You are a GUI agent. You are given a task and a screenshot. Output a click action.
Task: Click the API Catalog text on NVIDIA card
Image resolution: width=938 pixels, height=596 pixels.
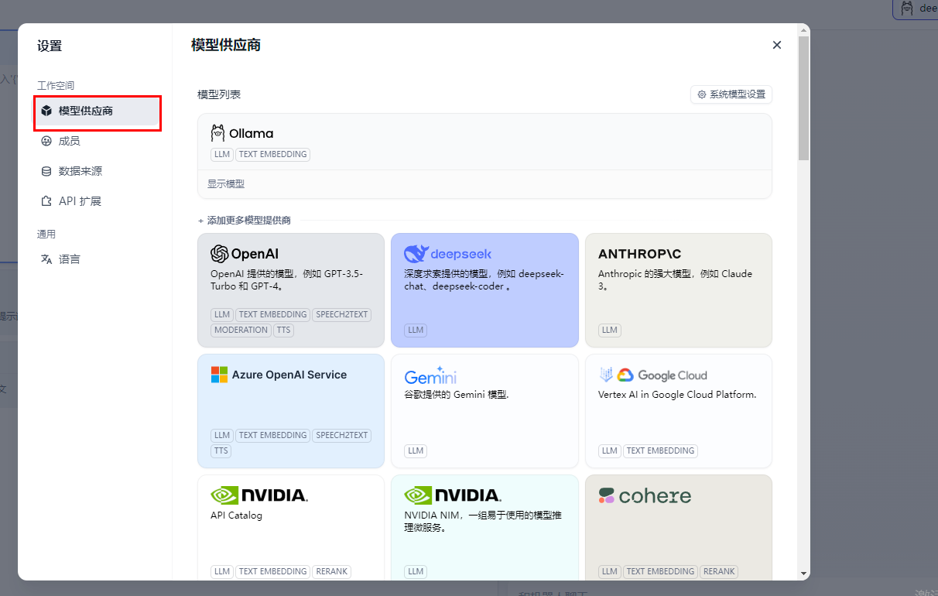[x=236, y=516]
